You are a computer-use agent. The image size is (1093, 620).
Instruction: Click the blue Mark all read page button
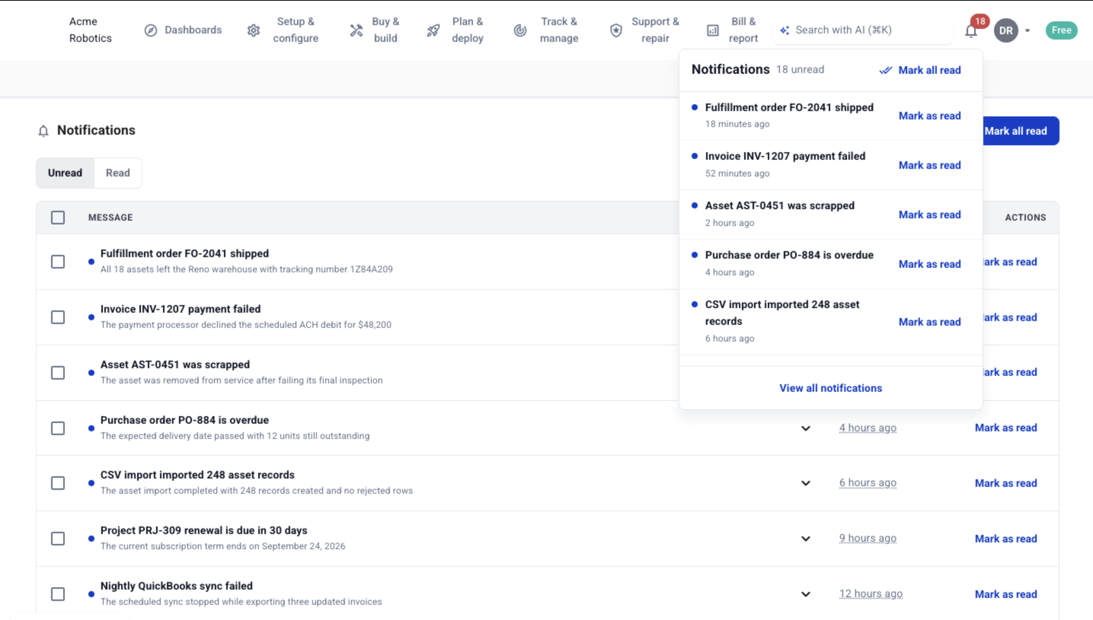(1021, 131)
